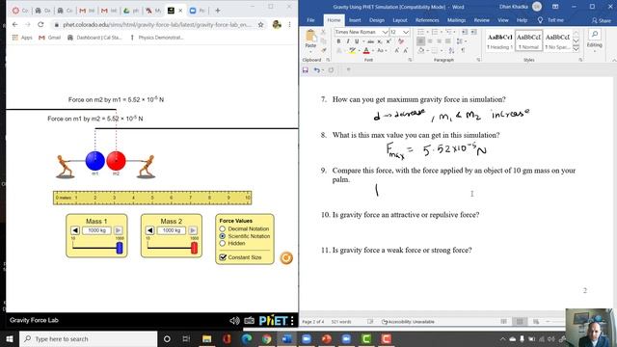Screen dimensions: 617x347
Task: Sort paragraphs in Word
Action: [452, 51]
